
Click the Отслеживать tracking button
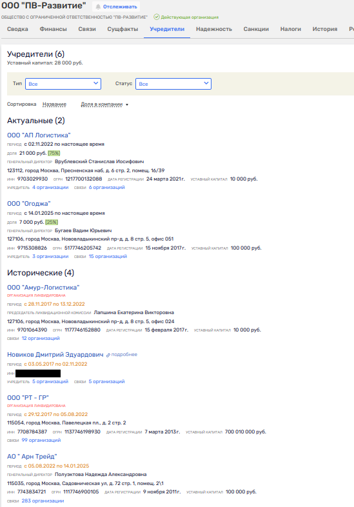116,7
